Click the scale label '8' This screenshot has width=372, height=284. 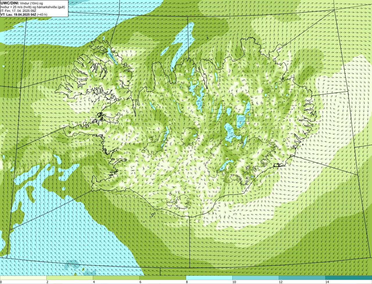tap(187, 282)
